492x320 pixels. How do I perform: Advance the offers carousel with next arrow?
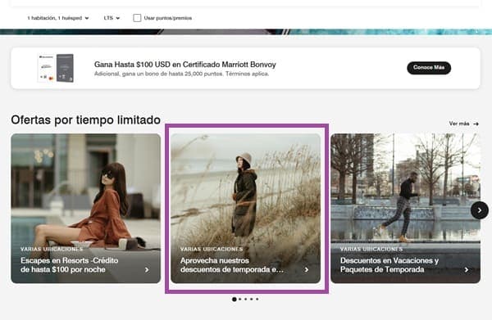[x=480, y=210]
